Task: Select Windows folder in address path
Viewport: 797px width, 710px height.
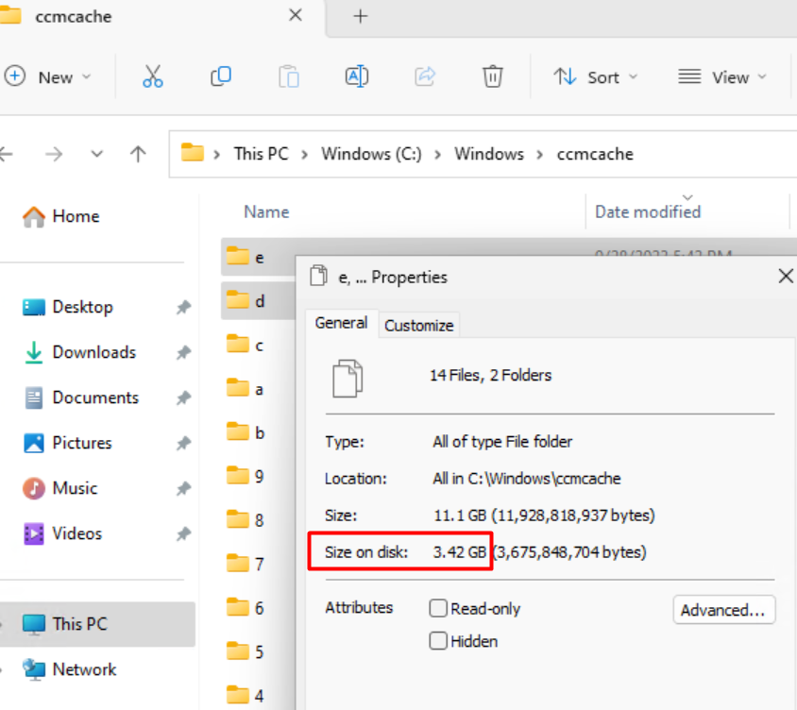Action: coord(489,154)
